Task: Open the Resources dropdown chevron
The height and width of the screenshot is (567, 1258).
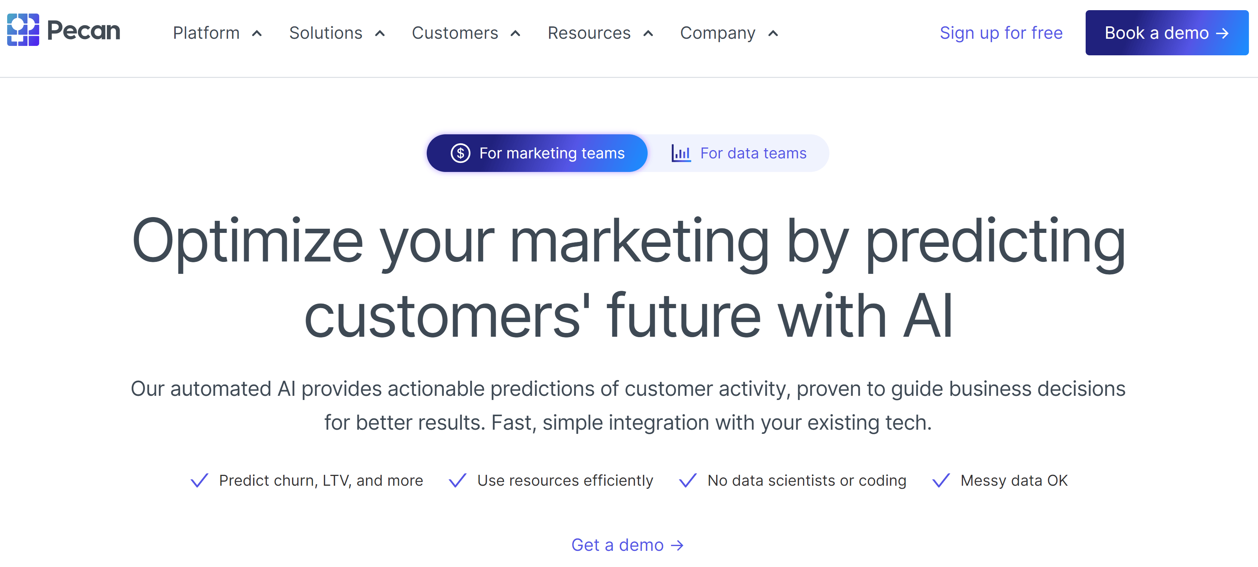Action: [648, 34]
